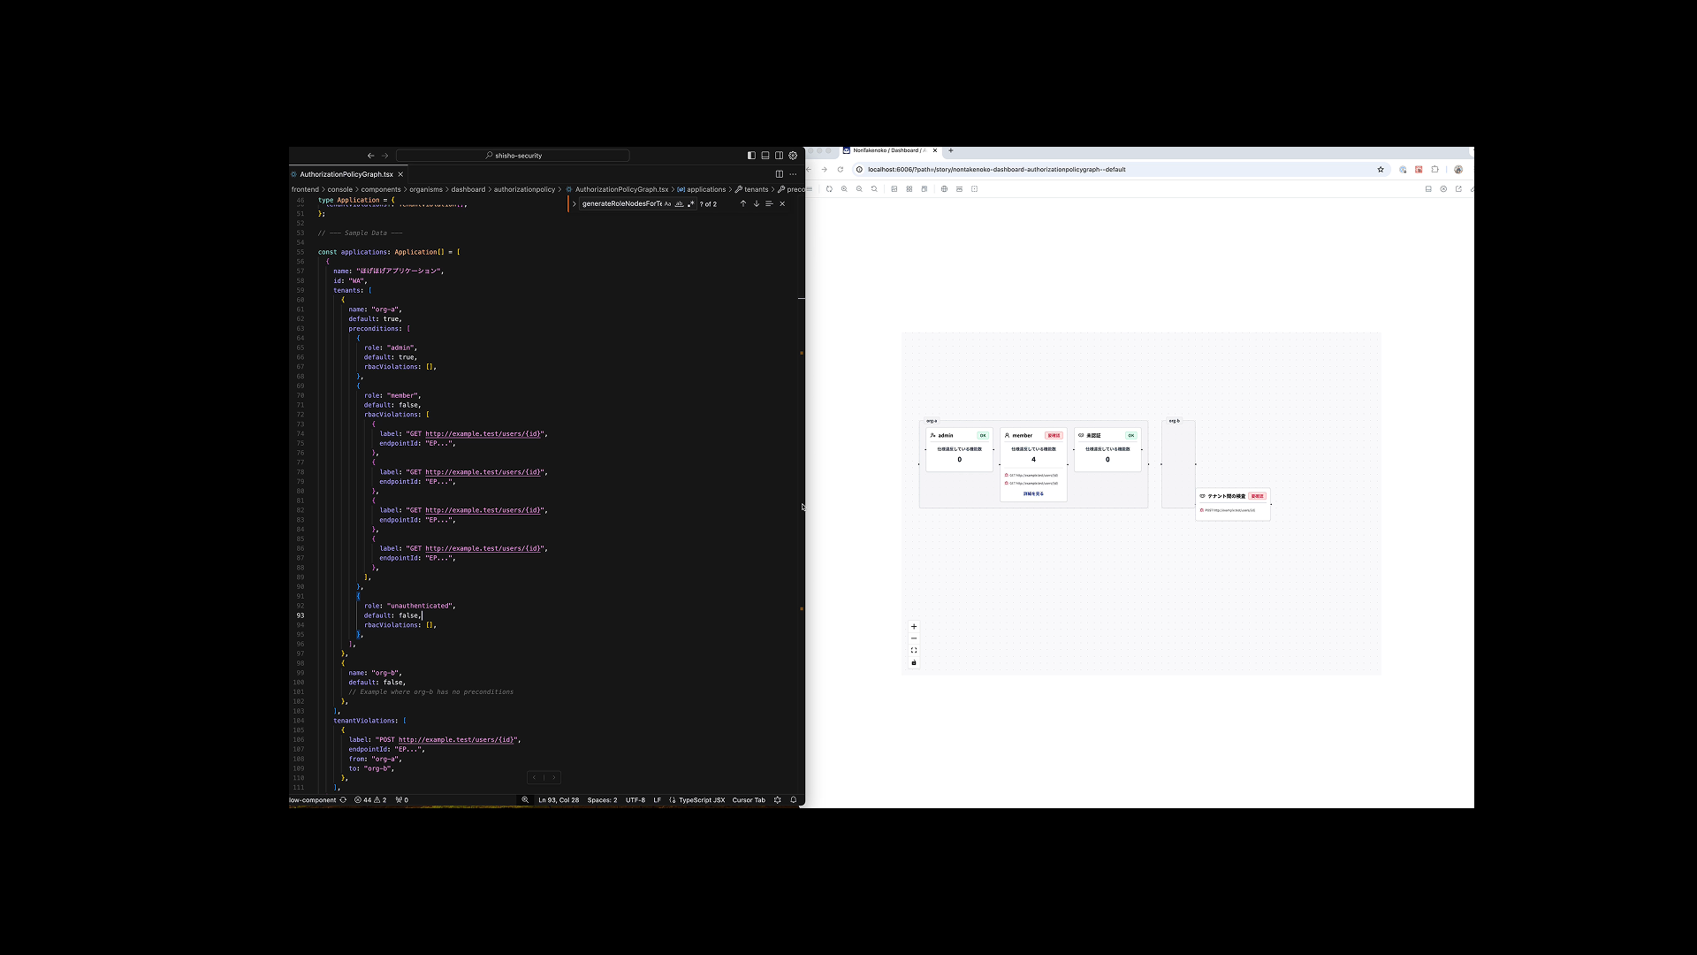1697x955 pixels.
Task: Click the errors and warnings status item
Action: tap(370, 800)
